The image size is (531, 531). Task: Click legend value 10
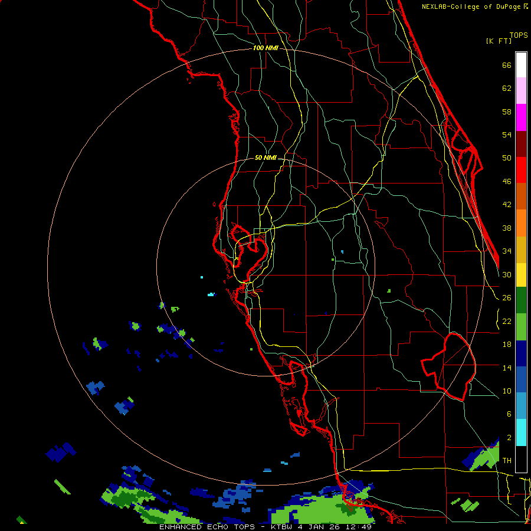click(507, 391)
